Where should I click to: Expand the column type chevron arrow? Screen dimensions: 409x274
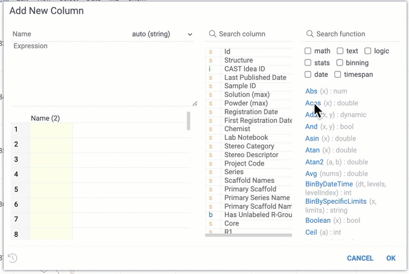(190, 35)
